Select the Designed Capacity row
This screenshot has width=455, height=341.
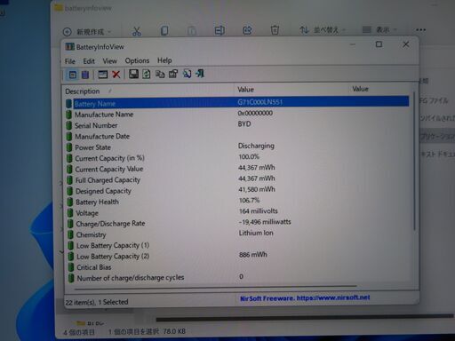[x=237, y=191]
